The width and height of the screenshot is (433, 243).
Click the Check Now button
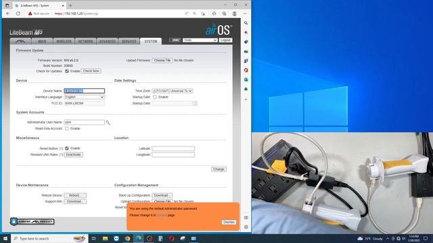[x=91, y=71]
